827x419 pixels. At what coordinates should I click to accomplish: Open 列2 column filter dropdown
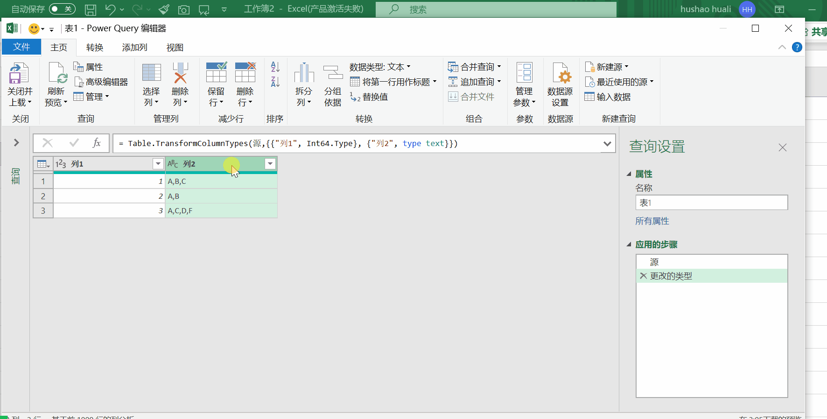[270, 164]
